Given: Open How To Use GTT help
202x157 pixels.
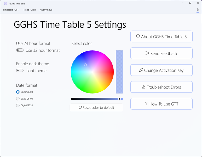Looking at the screenshot, I should click(161, 104).
